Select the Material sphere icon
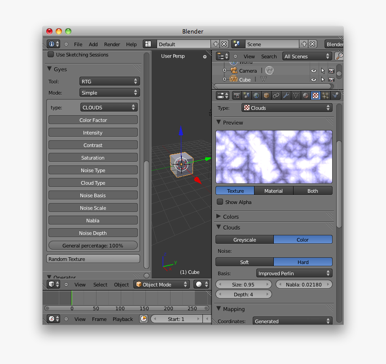This screenshot has width=386, height=364. pyautogui.click(x=306, y=95)
